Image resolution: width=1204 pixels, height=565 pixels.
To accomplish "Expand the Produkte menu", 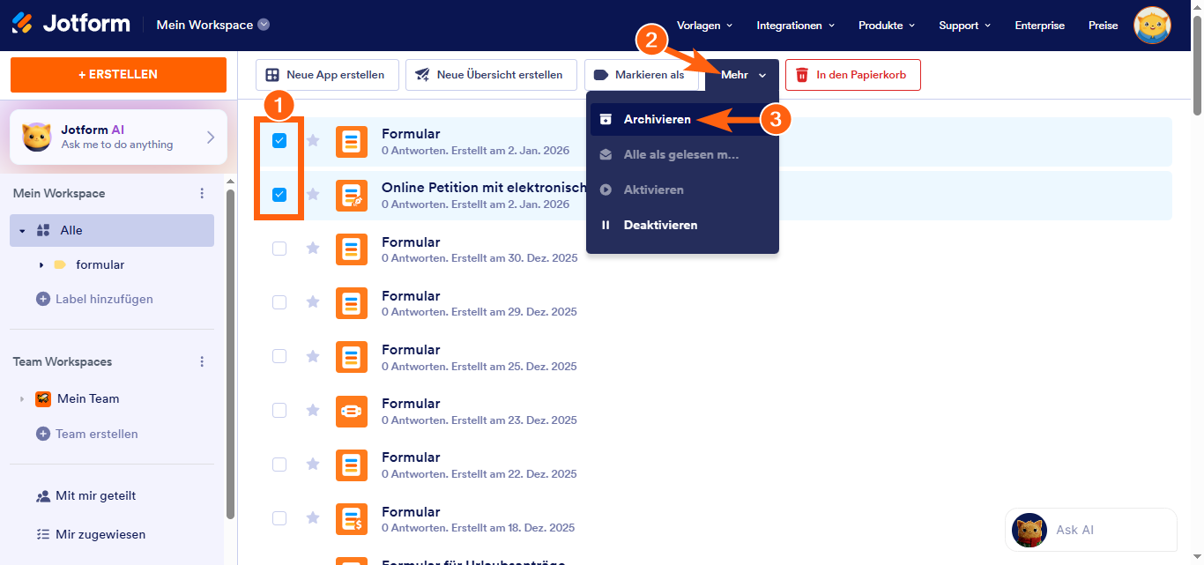I will click(x=887, y=26).
